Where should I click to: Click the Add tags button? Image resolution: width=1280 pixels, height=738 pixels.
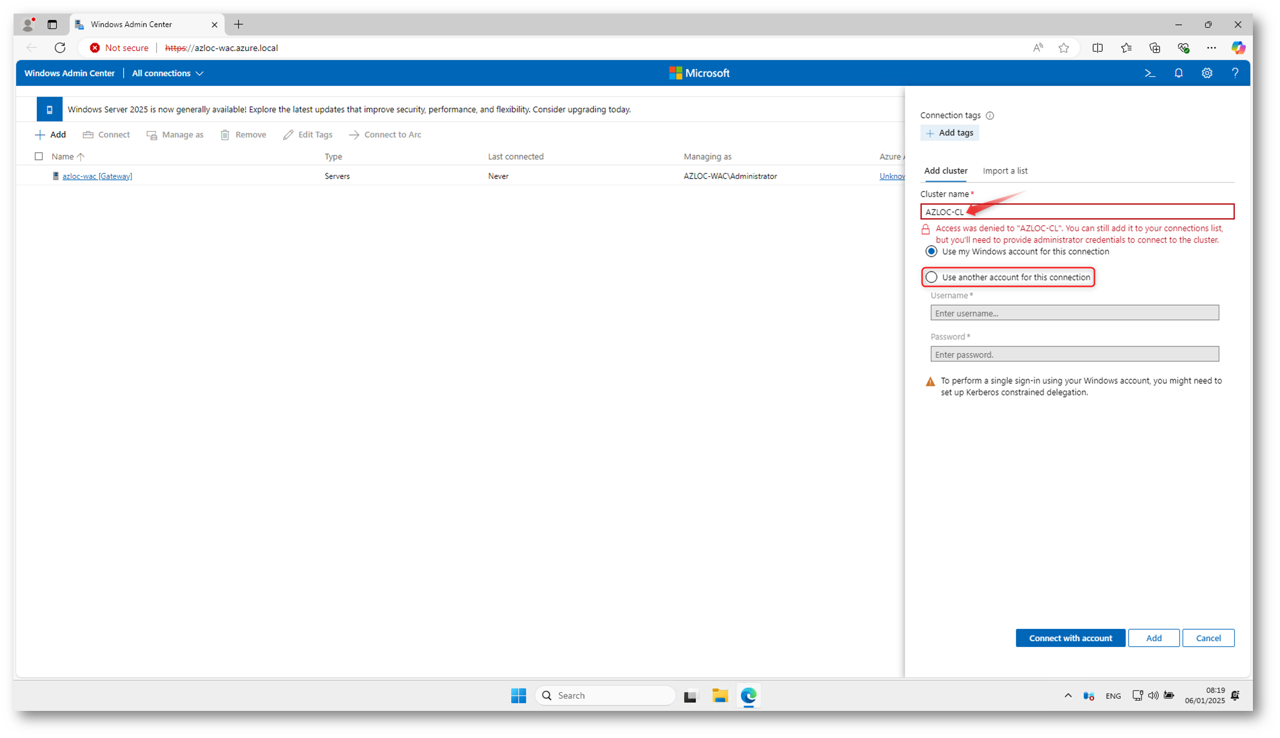(x=949, y=133)
